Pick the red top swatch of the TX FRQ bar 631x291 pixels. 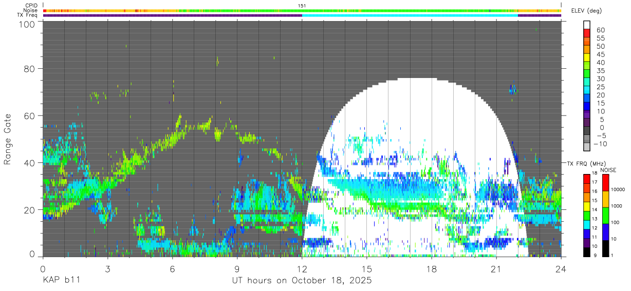(587, 179)
